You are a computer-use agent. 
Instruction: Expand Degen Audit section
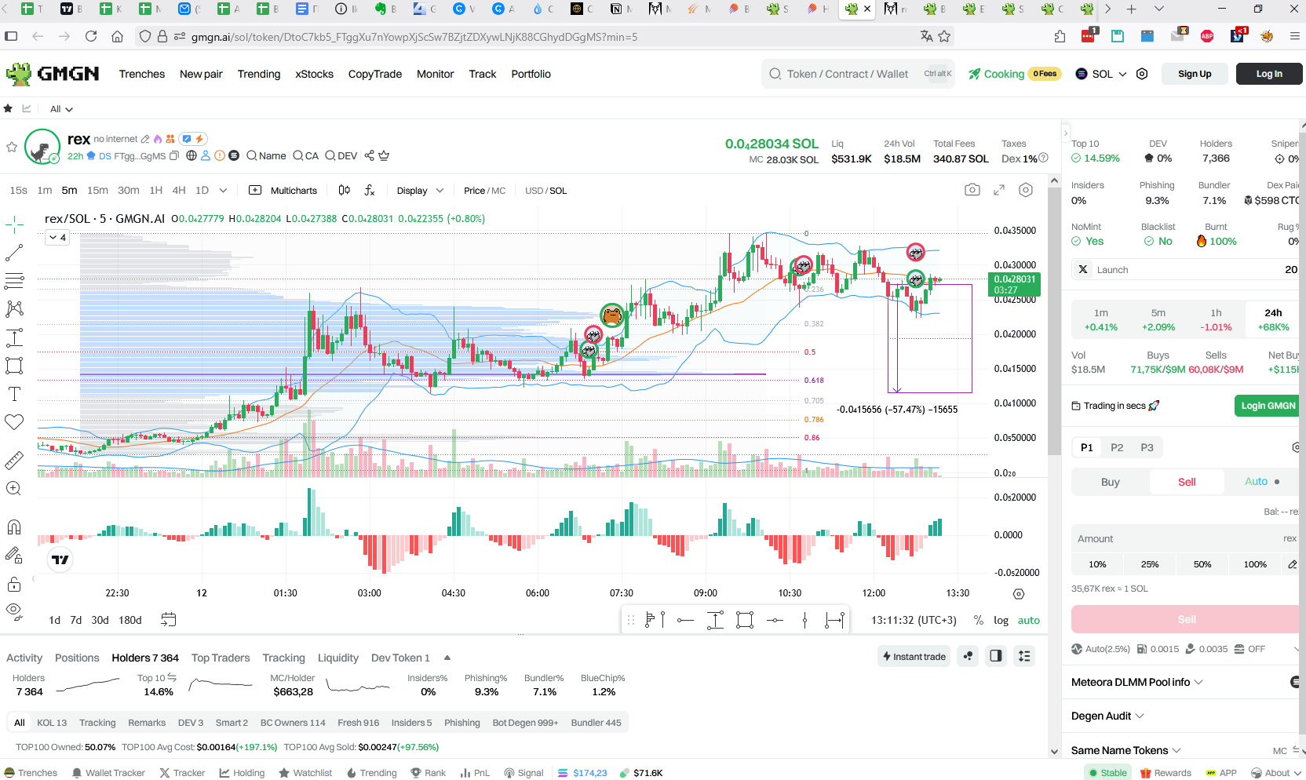[1107, 716]
